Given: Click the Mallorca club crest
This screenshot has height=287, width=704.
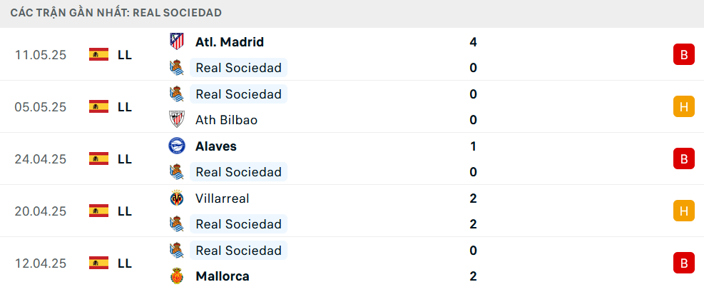Looking at the screenshot, I should [x=176, y=276].
